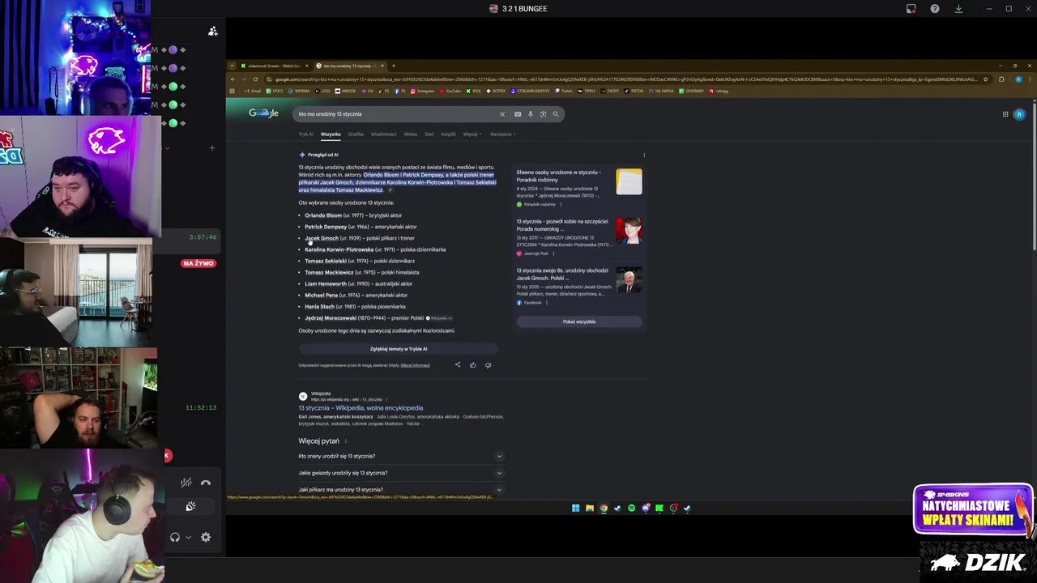This screenshot has width=1037, height=583.
Task: Click Pokaż wszystkie sources button
Action: pos(579,321)
